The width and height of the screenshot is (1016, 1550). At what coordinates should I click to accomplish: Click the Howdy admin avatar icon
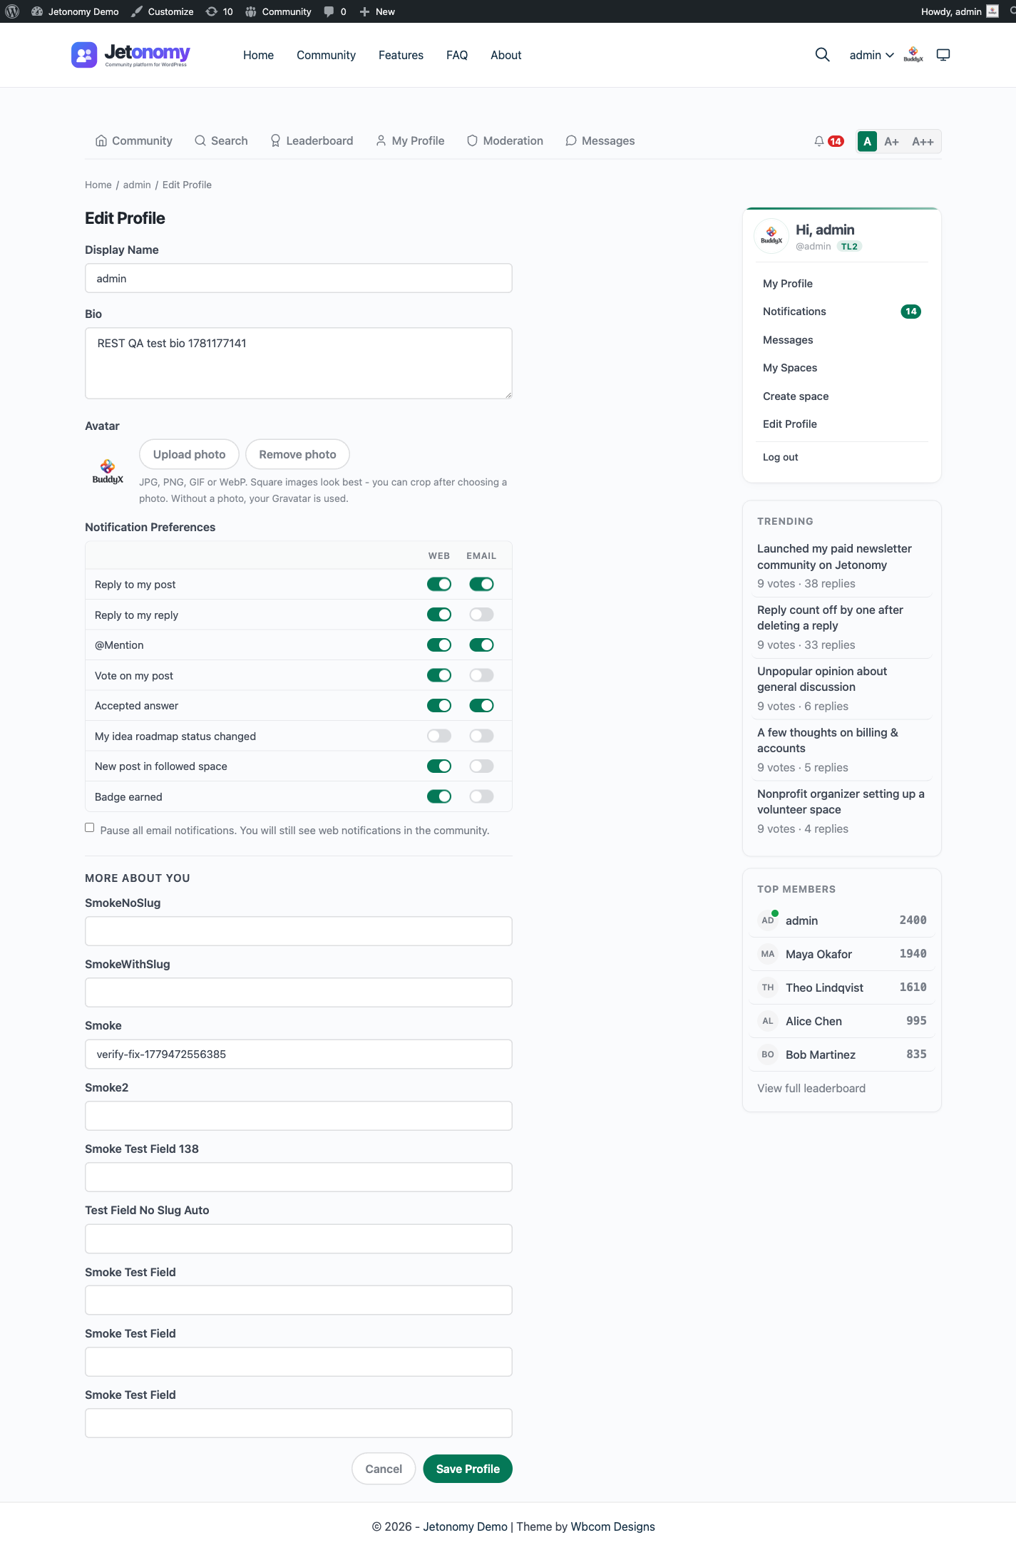(992, 11)
